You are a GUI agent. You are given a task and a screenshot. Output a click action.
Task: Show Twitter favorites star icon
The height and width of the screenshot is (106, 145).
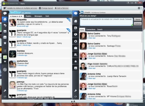coord(5,43)
